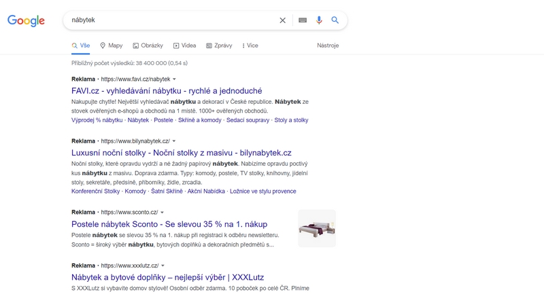Follow the Ložnice ve stylu provence sitelink
The width and height of the screenshot is (544, 294).
click(263, 191)
